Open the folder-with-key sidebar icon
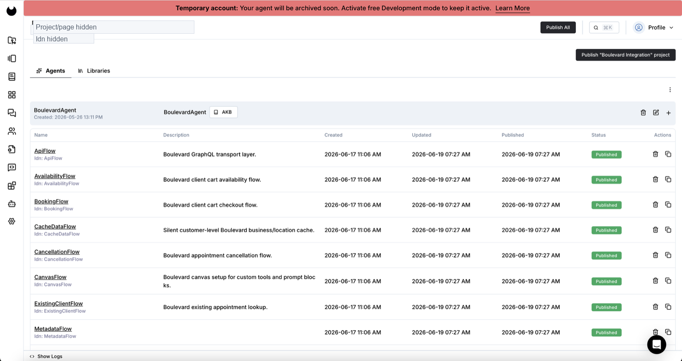The image size is (682, 361). coord(12,41)
